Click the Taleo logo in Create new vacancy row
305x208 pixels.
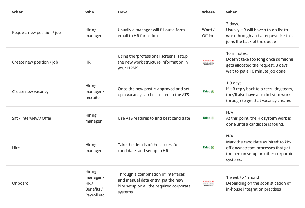coord(208,92)
